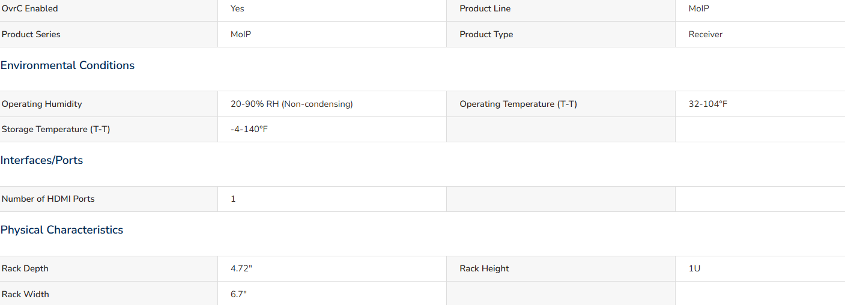Screen dimensions: 845x305
Task: Click the Product Line value MoIP
Action: point(699,8)
